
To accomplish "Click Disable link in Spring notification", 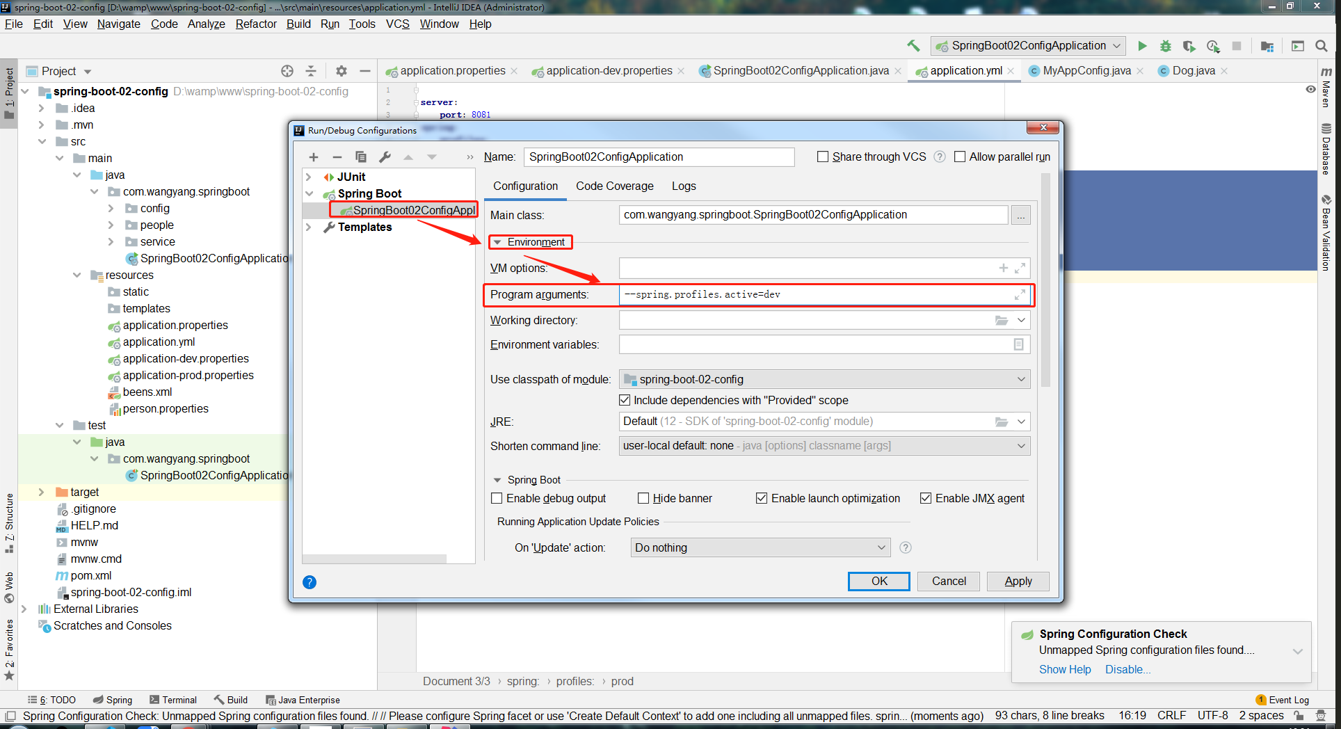I will coord(1127,670).
